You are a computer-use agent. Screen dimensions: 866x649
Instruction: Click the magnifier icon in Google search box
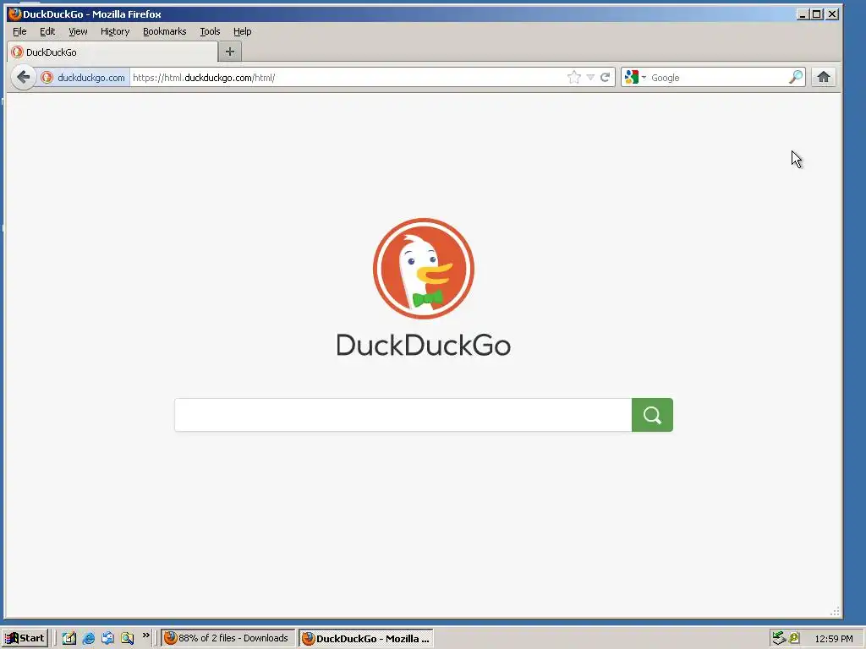(795, 77)
